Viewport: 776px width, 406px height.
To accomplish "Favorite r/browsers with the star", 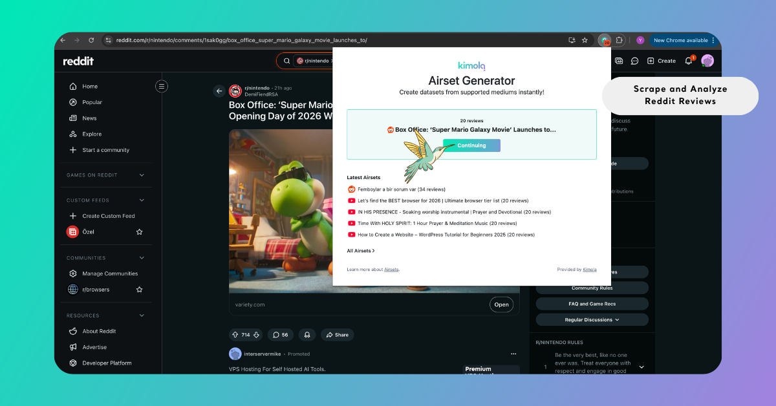I will pyautogui.click(x=139, y=290).
